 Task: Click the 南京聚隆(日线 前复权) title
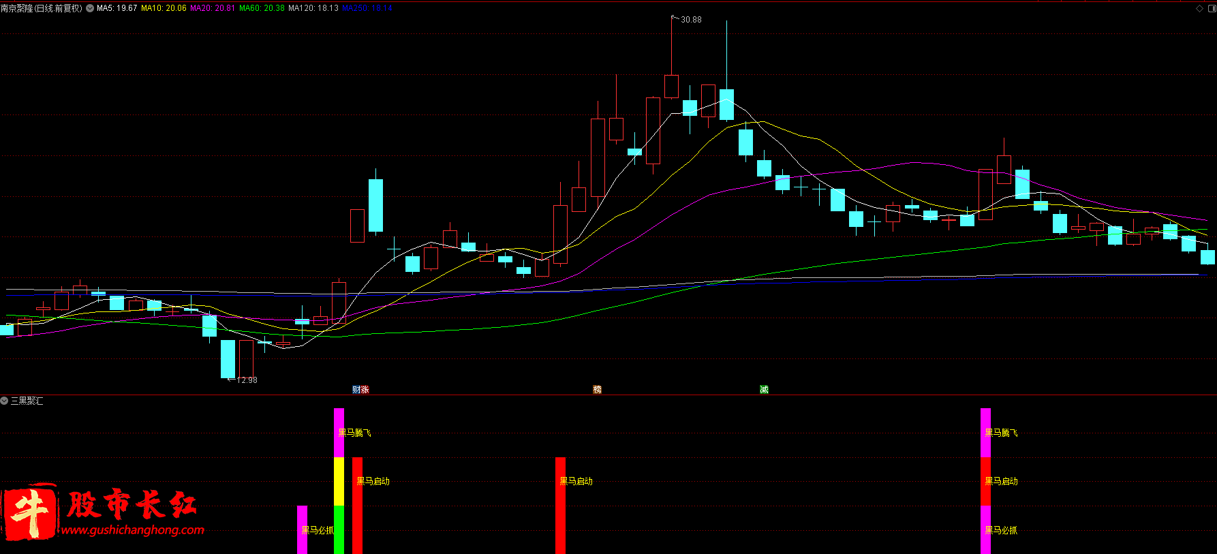pos(42,8)
